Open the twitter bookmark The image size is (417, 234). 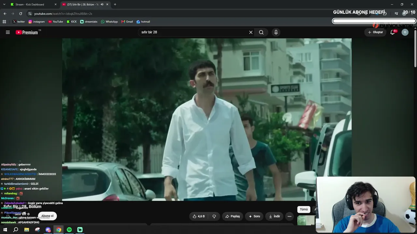pos(19,22)
